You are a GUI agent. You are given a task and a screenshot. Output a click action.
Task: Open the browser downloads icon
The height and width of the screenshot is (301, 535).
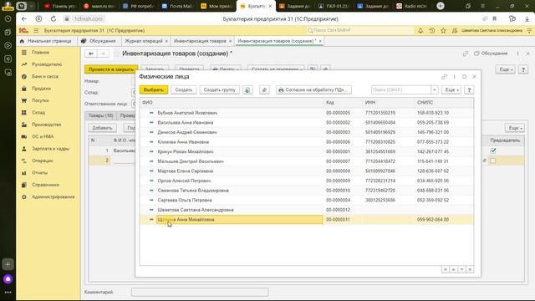coord(527,18)
